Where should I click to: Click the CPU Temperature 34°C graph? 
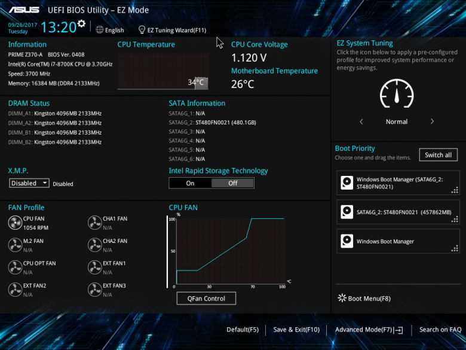pos(163,71)
